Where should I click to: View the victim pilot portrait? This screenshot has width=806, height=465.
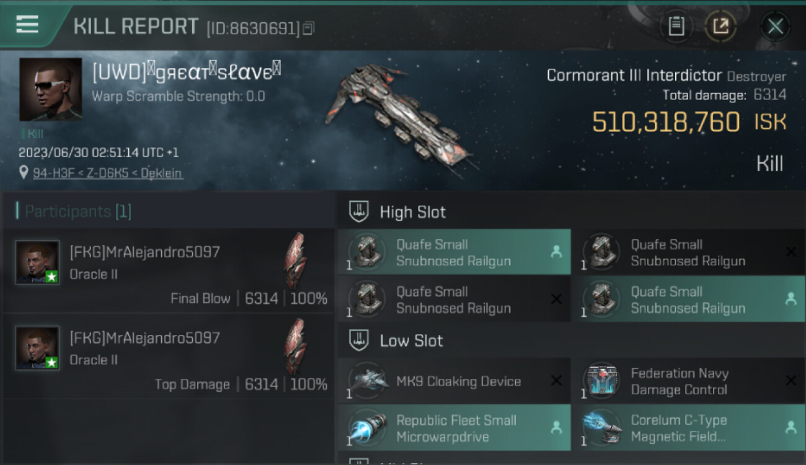(50, 89)
